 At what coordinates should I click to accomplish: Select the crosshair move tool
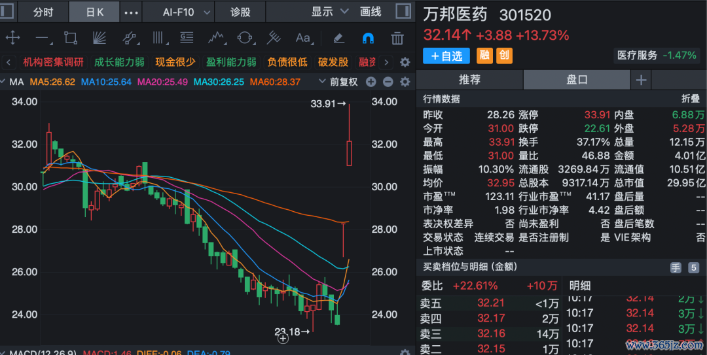point(12,38)
